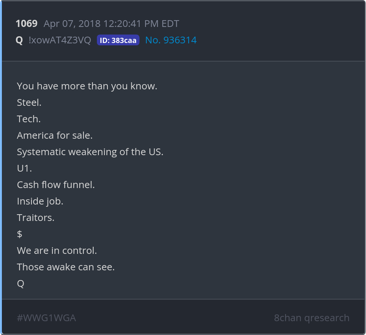
Task: Click the Apr 07, 2018 timestamp
Action: [111, 24]
